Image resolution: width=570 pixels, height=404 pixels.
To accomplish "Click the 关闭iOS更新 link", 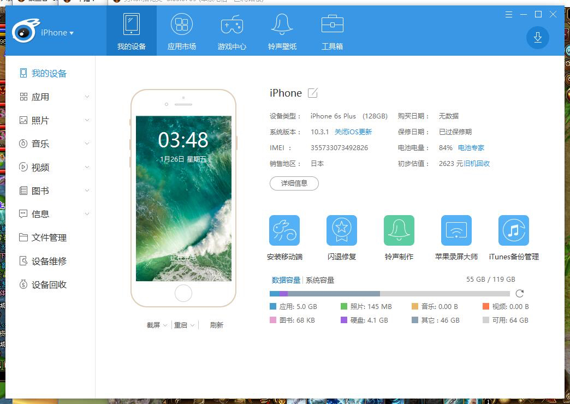I will click(x=353, y=132).
